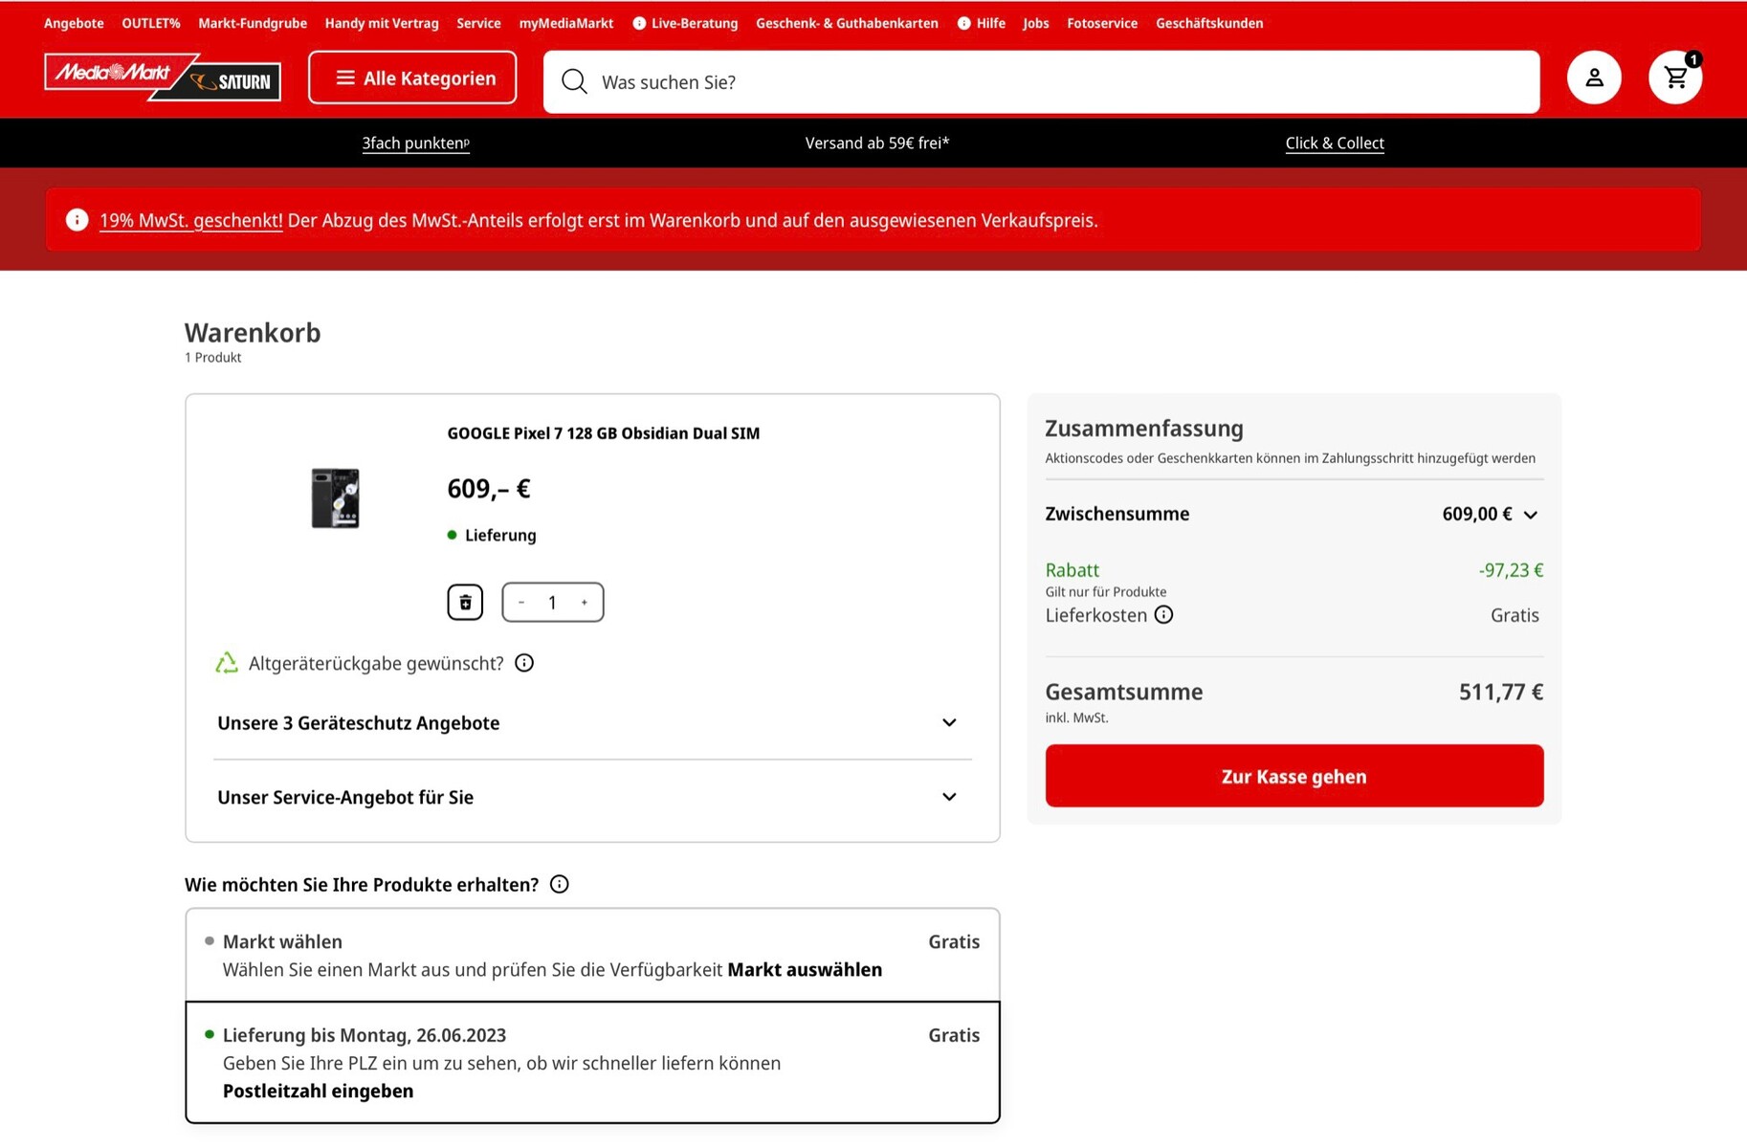
Task: Open the Angebote menu item
Action: 74,23
